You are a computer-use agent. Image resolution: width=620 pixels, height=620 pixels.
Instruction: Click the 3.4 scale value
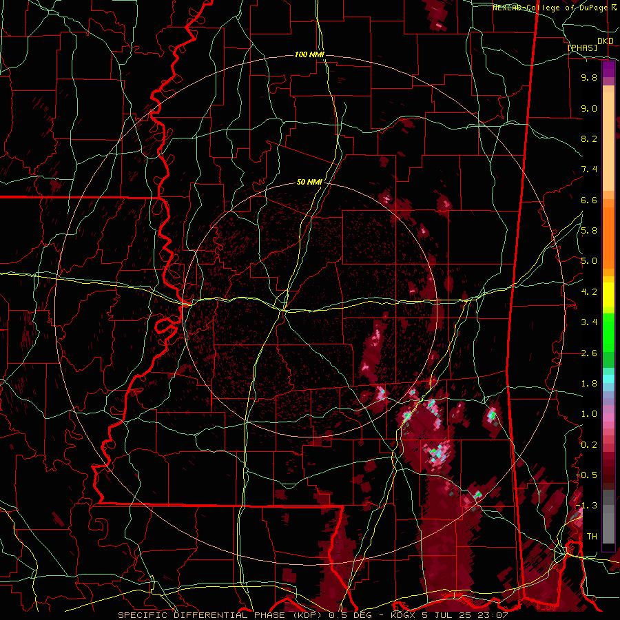pyautogui.click(x=589, y=322)
